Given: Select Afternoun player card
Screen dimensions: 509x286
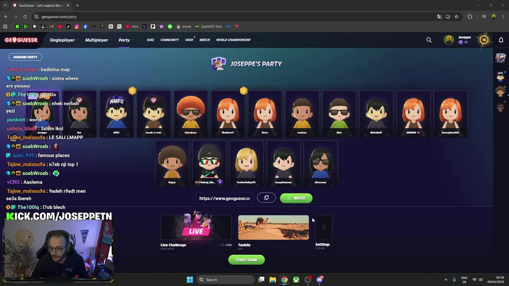Looking at the screenshot, I should (321, 163).
